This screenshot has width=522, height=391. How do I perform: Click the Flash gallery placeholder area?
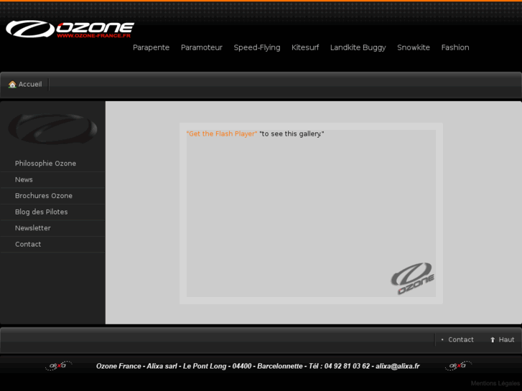(x=311, y=213)
